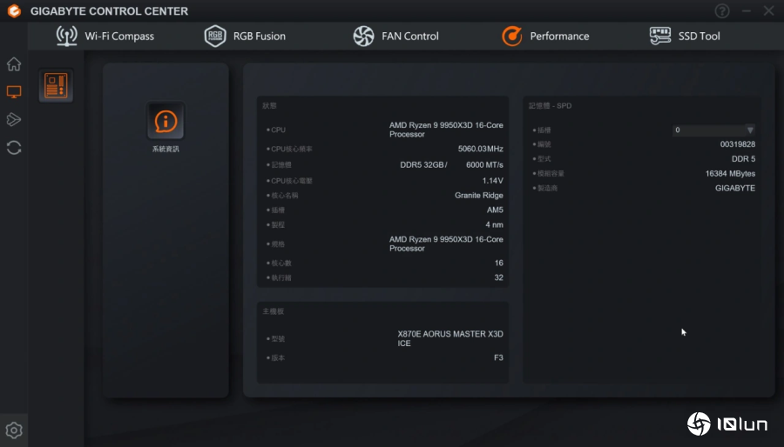The width and height of the screenshot is (784, 447).
Task: Click the 4 nm process value
Action: 495,224
